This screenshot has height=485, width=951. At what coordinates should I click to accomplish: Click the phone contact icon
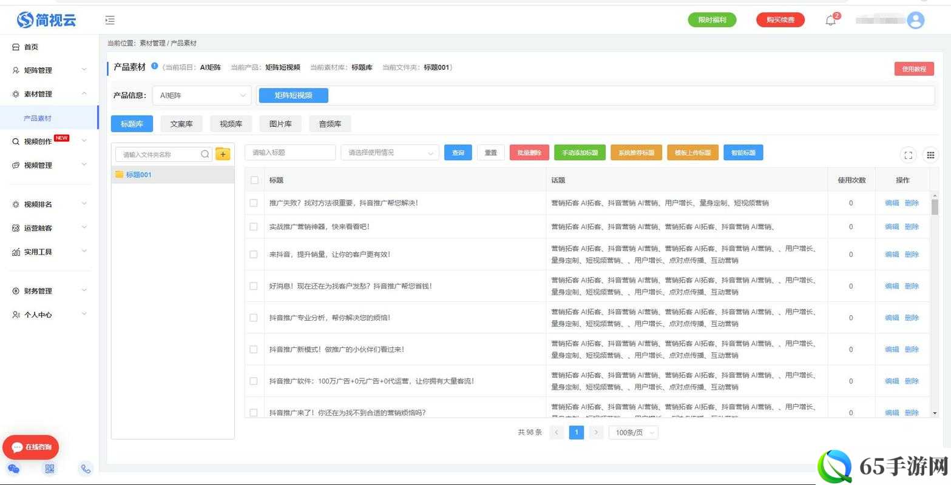[86, 469]
